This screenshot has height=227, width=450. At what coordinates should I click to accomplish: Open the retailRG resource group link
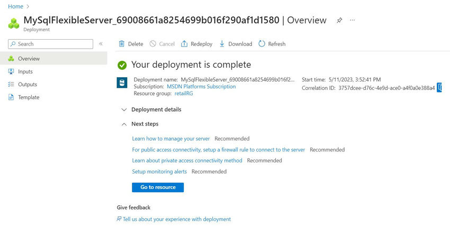click(184, 93)
